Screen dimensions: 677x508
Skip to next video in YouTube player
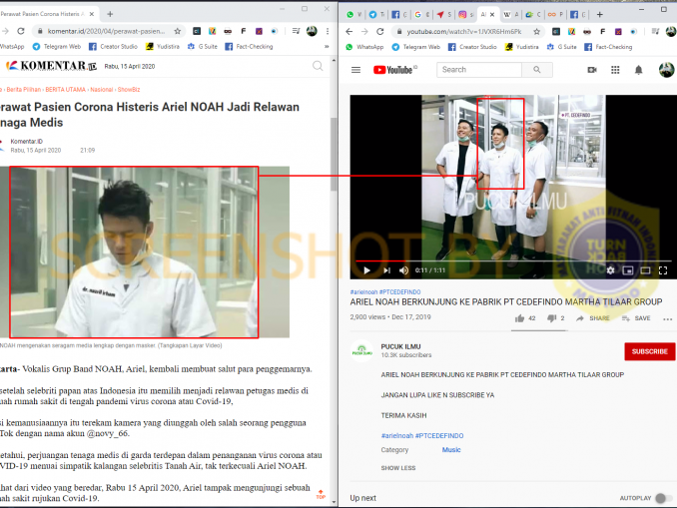click(386, 270)
